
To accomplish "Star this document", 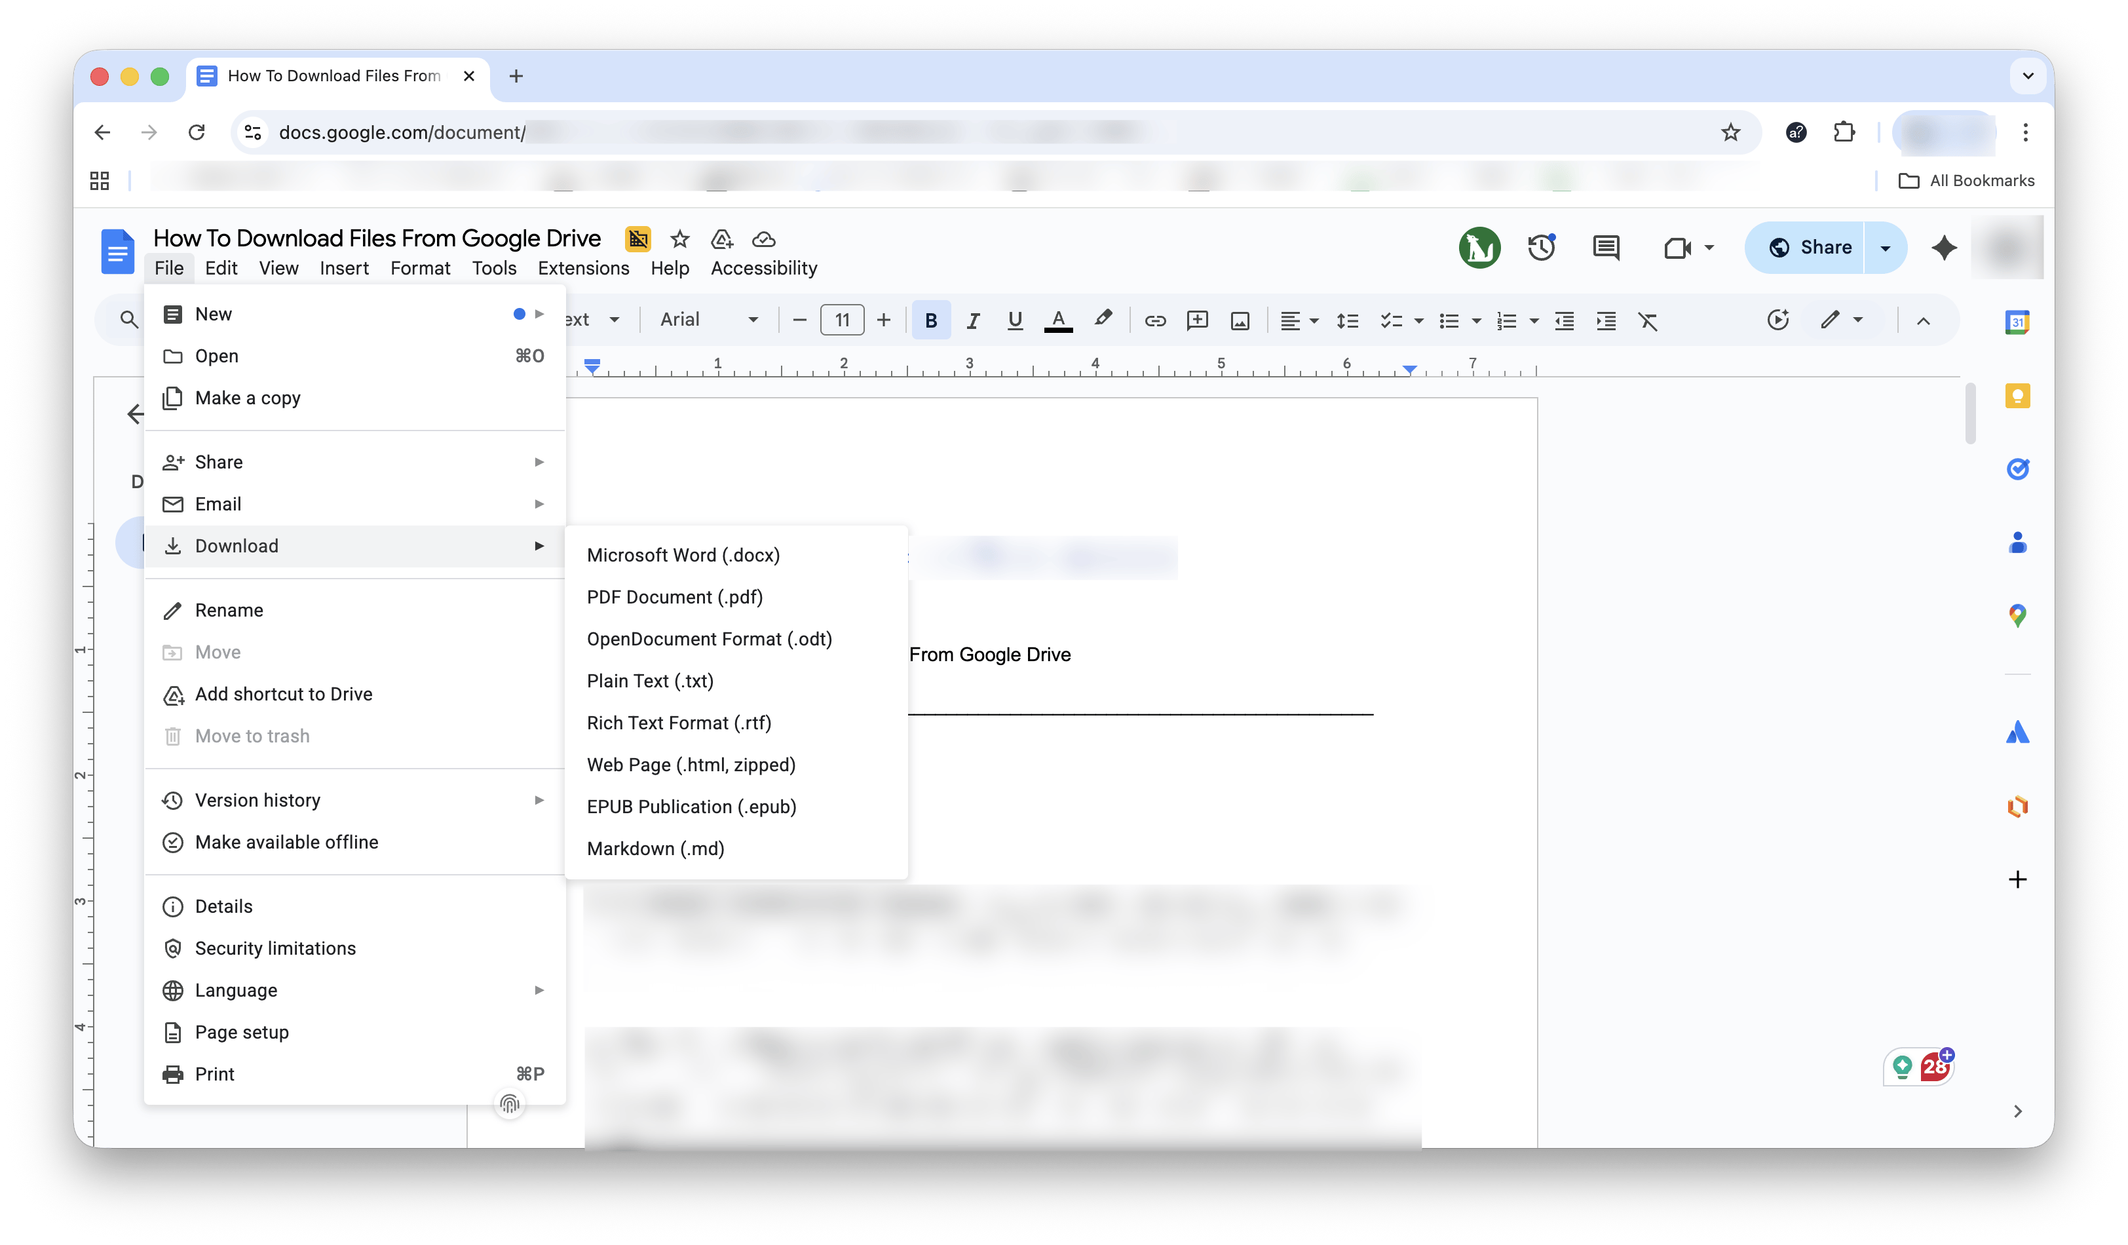I will click(x=680, y=239).
